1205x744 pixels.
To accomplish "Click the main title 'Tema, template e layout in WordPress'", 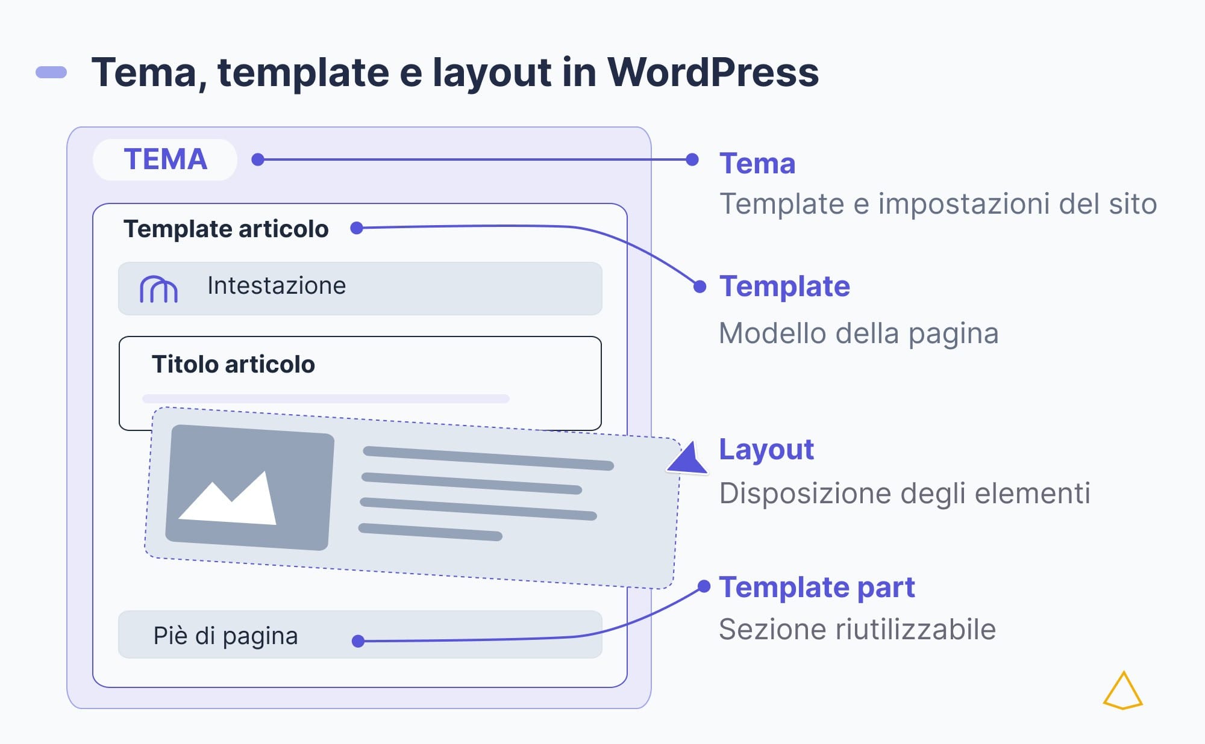I will tap(455, 72).
